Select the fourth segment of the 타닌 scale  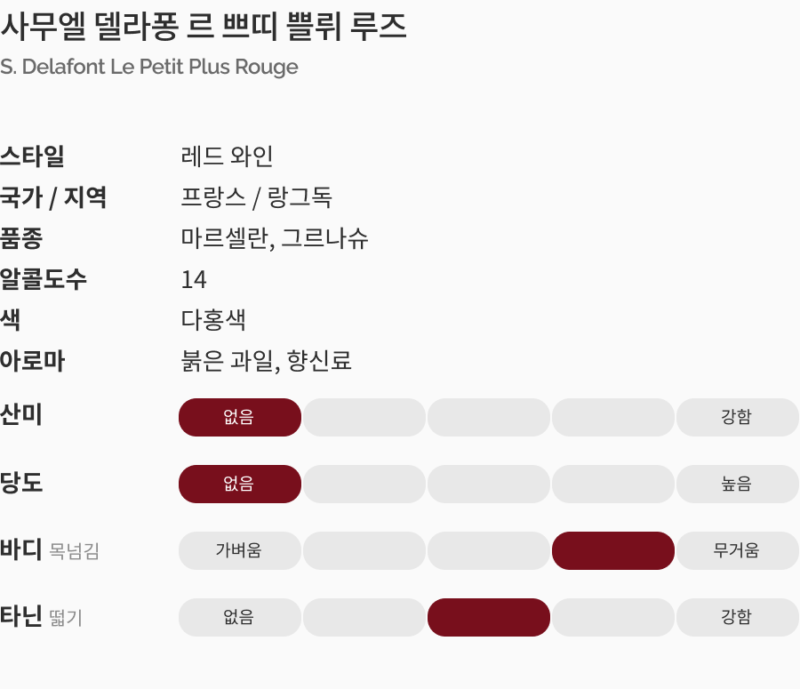coord(613,617)
